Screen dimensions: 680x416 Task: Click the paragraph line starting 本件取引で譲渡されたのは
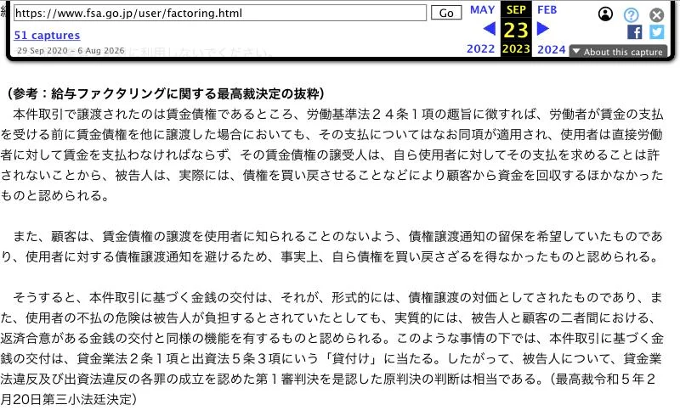337,114
